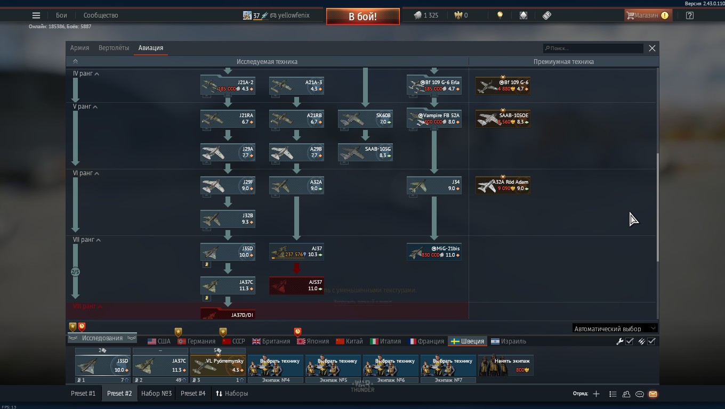Open Автоматический выбор dropdown
The width and height of the screenshot is (725, 409).
(615, 329)
